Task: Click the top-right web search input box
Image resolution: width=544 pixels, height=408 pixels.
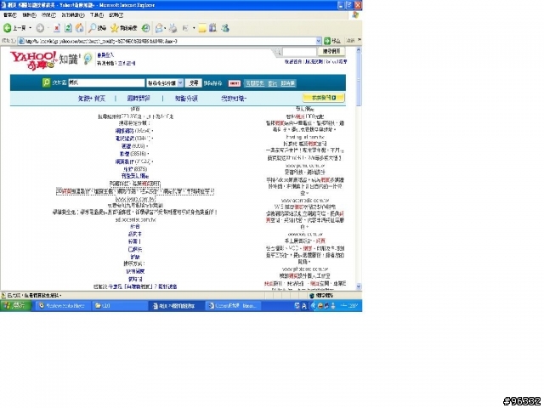Action: [x=299, y=52]
